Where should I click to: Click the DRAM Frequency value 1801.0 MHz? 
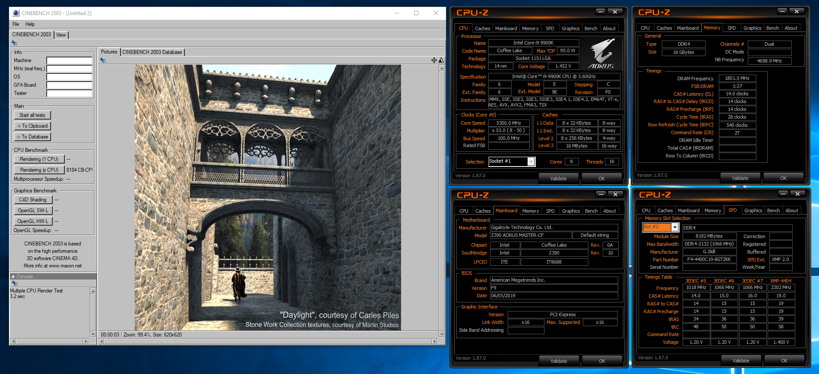[737, 78]
